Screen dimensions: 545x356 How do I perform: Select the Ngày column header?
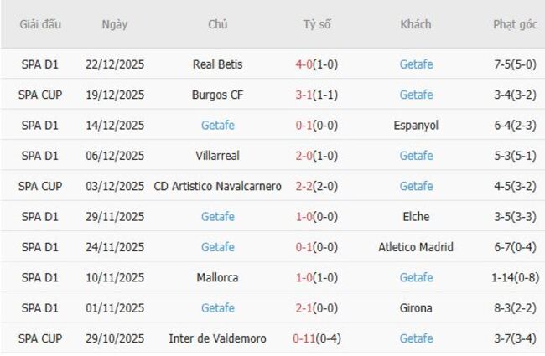click(115, 24)
